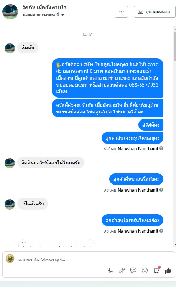Attach a file with paperclip icon
Image resolution: width=176 pixels, height=287 pixels.
[x=122, y=270]
